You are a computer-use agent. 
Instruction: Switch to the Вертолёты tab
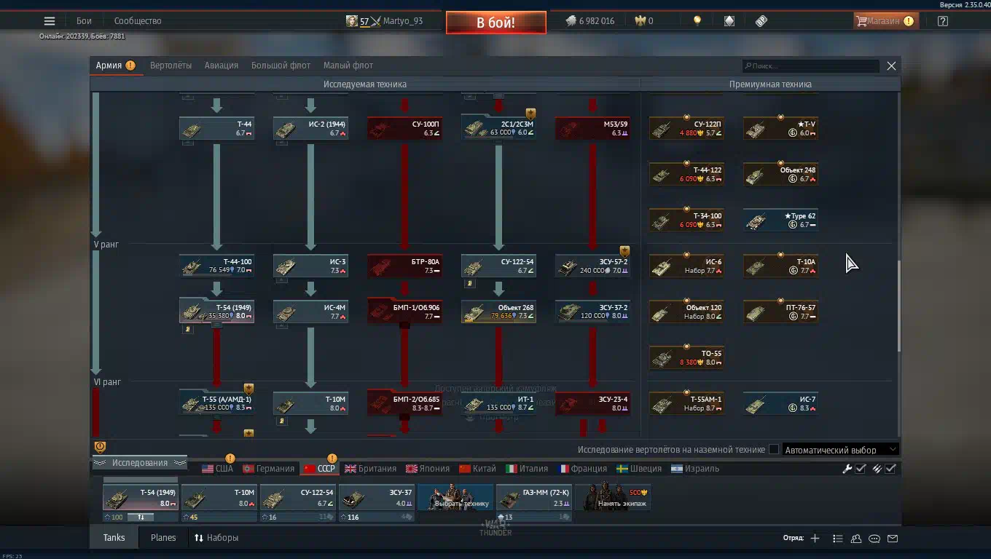[171, 66]
